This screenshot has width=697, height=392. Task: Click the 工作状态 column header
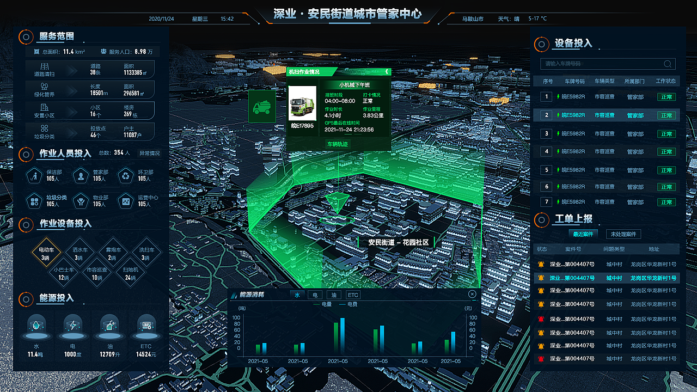(665, 81)
